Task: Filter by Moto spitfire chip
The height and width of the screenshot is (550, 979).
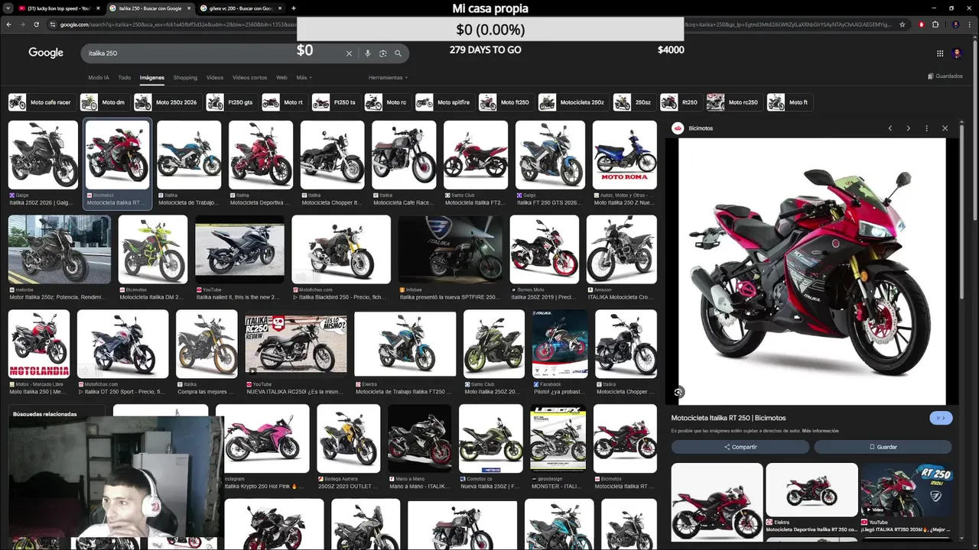Action: tap(444, 102)
